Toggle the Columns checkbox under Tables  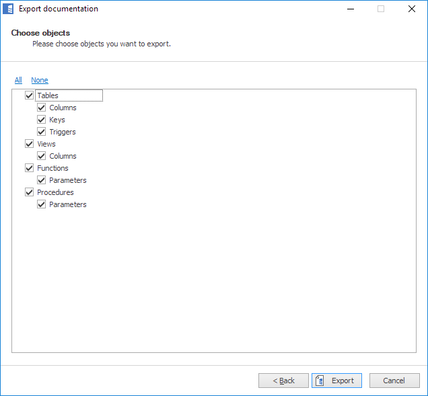click(41, 108)
